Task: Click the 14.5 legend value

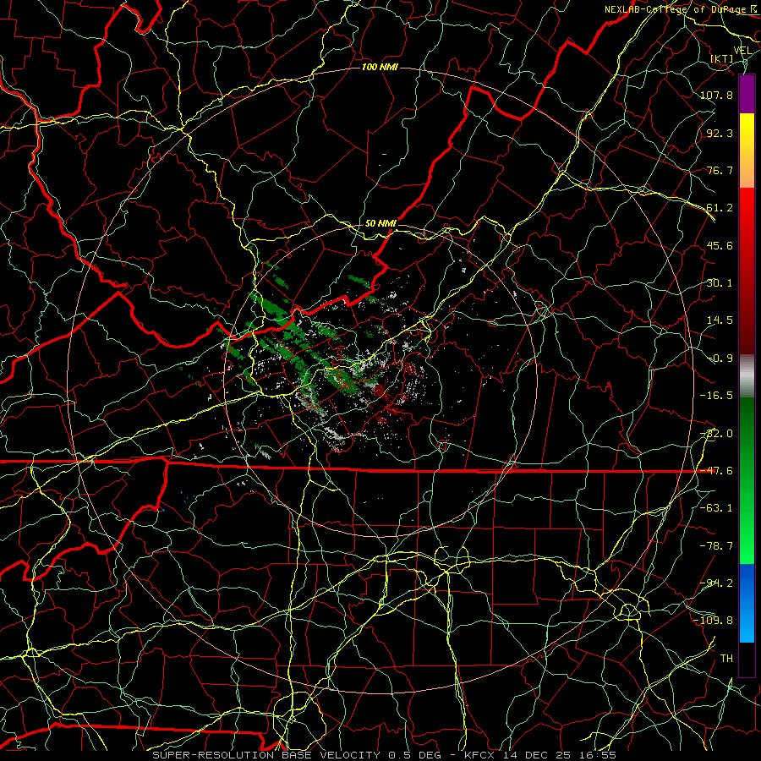Action: coord(720,320)
